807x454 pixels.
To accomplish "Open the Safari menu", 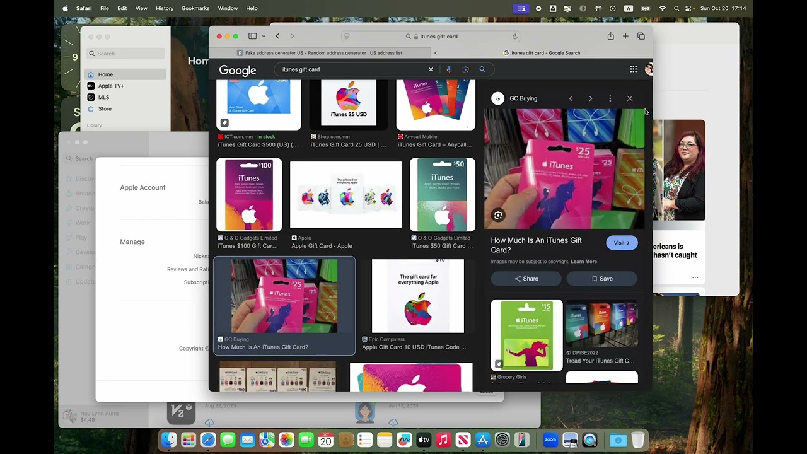I will click(x=84, y=8).
